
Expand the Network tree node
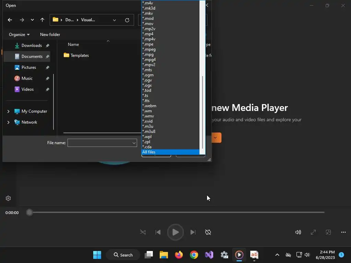coord(8,122)
